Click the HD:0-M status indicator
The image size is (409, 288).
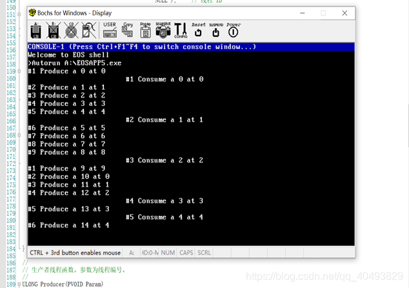(150, 252)
